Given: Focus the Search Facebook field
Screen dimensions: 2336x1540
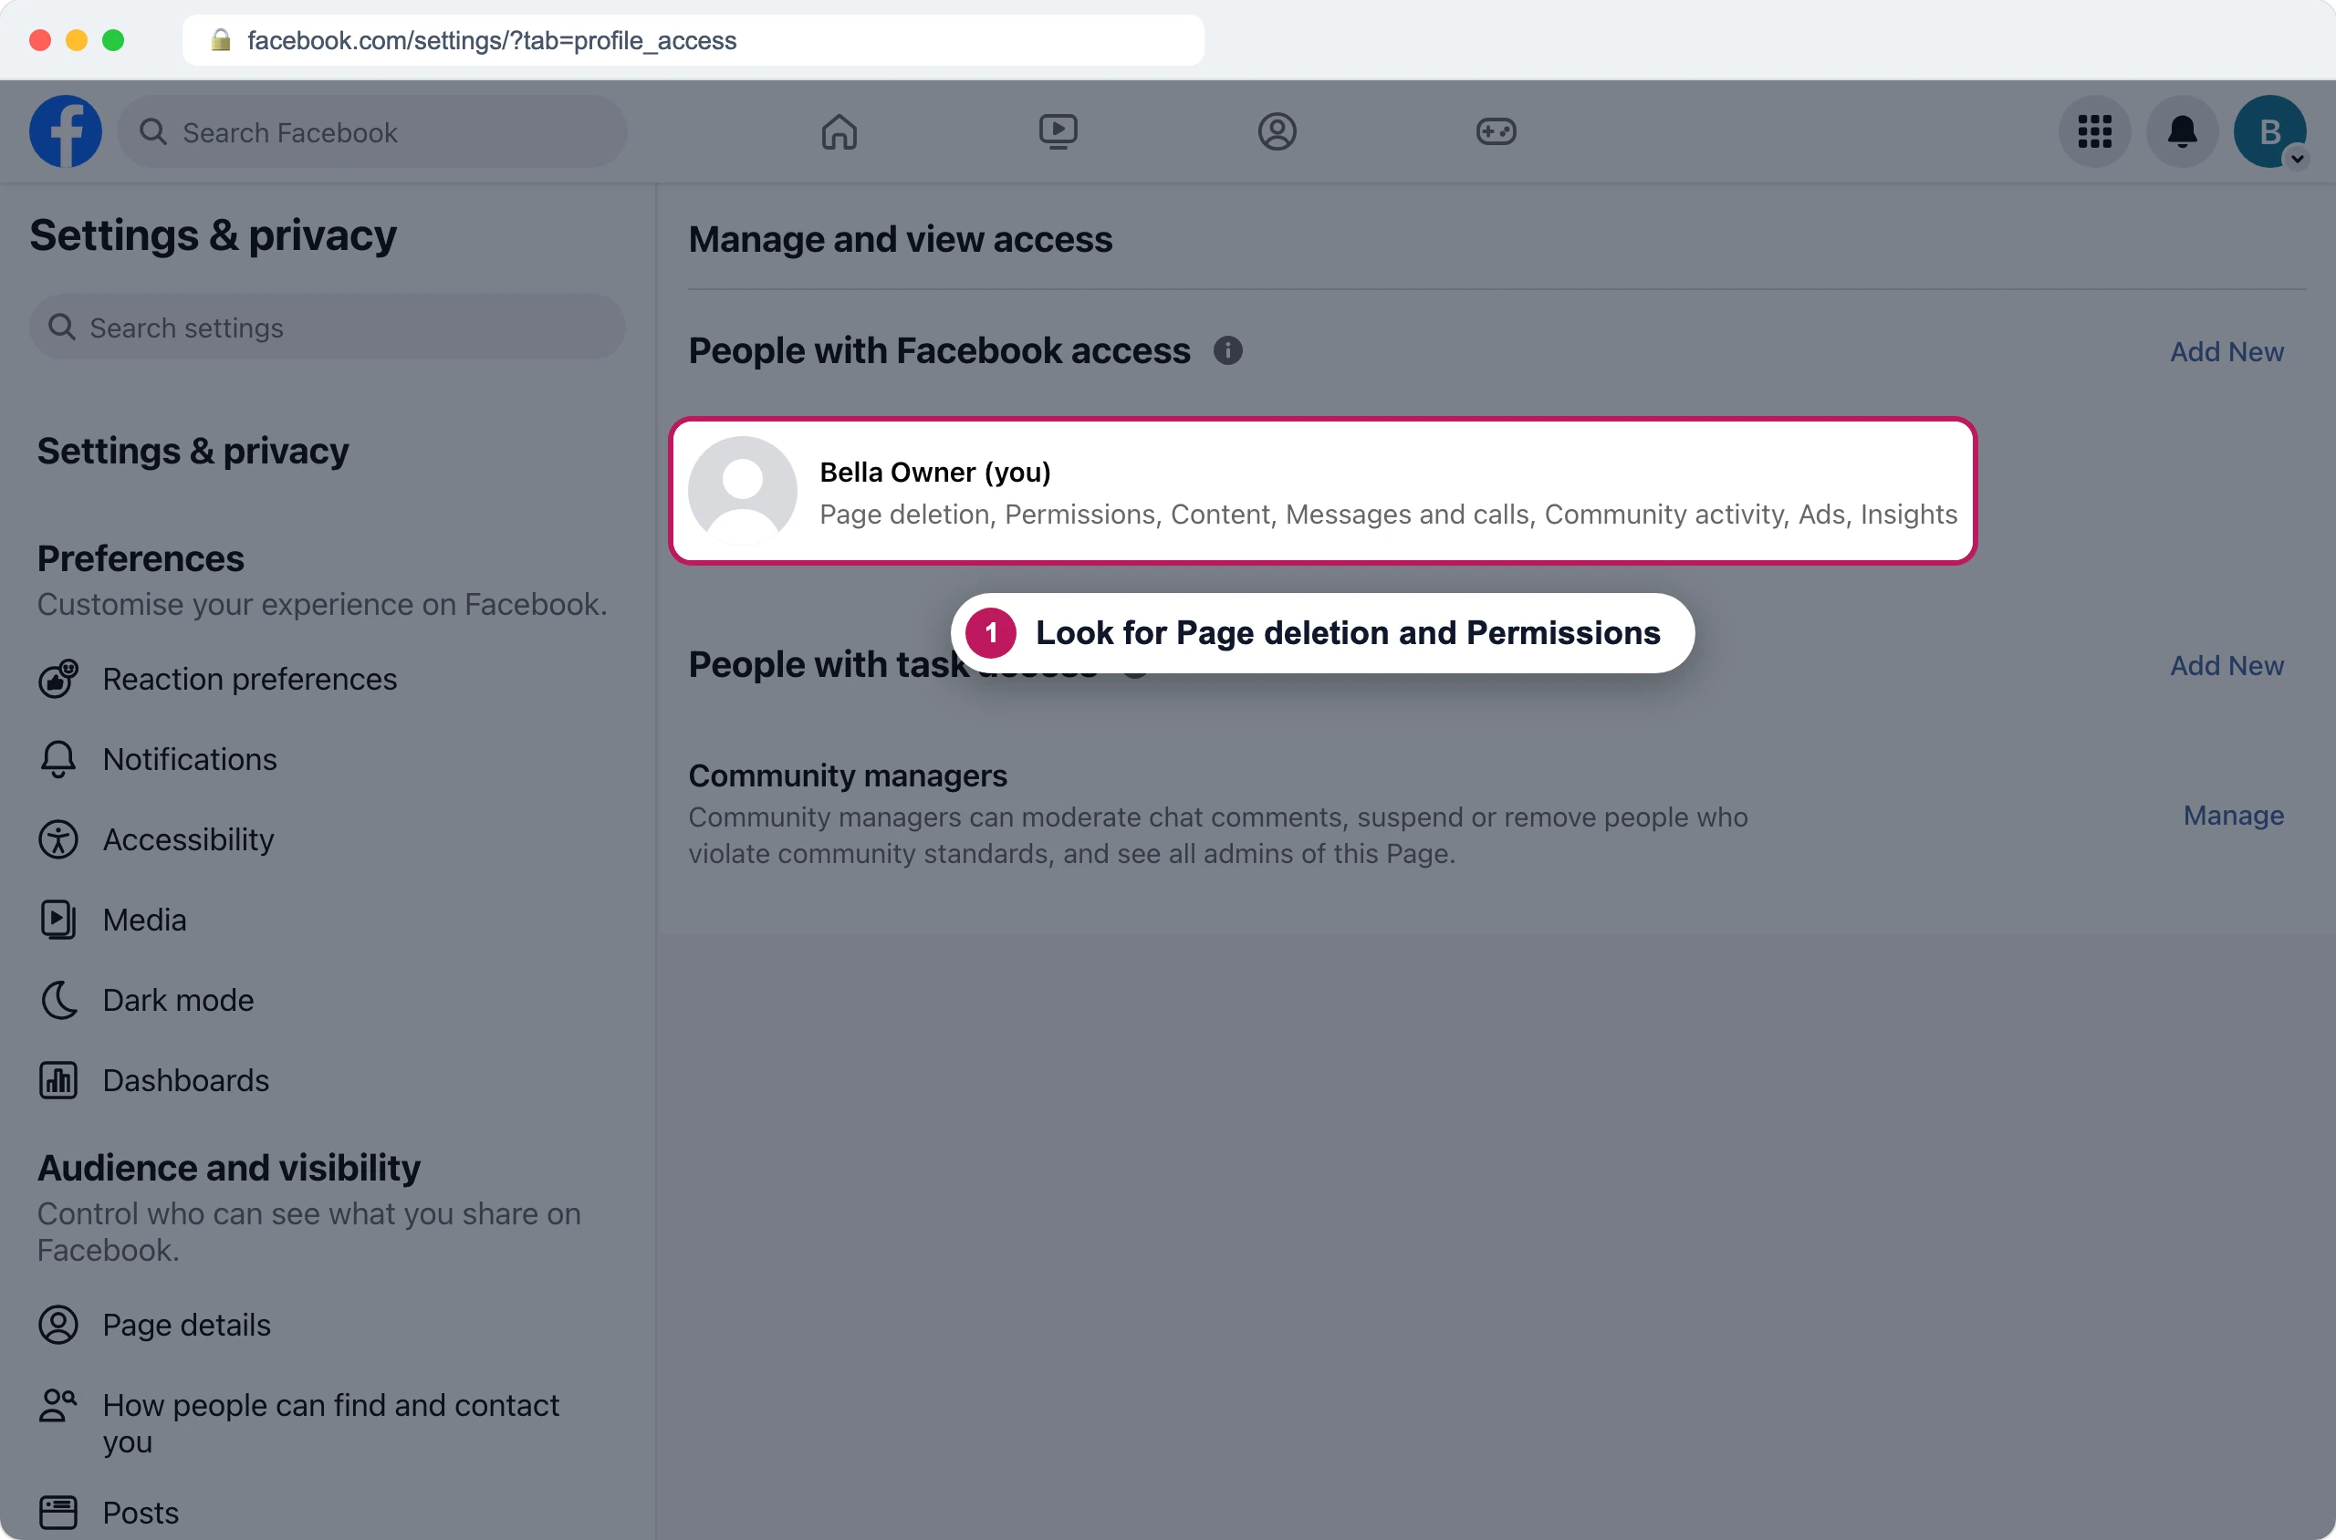Looking at the screenshot, I should [372, 131].
